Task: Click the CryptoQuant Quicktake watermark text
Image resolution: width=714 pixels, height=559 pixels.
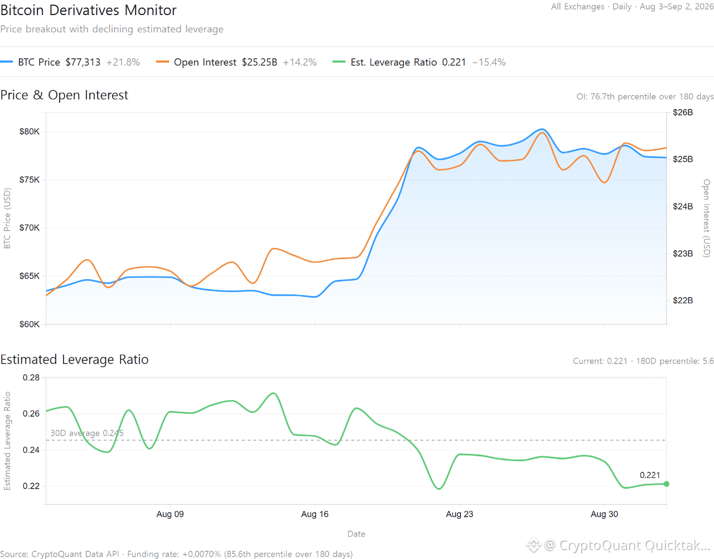Action: [x=628, y=545]
